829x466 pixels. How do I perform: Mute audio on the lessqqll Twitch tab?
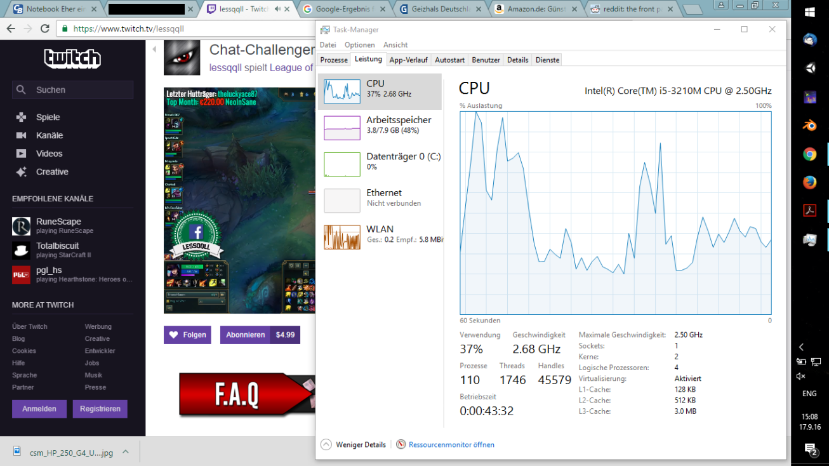278,9
